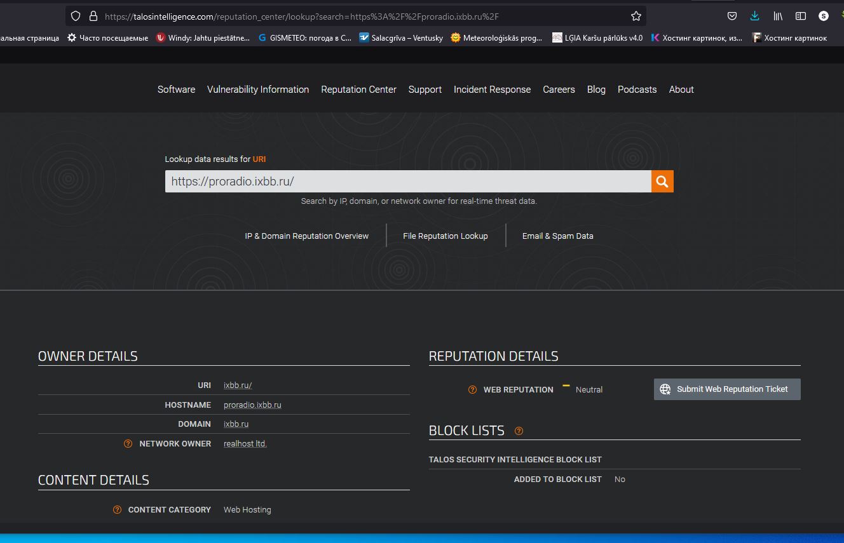844x543 pixels.
Task: Click the Web Reputation help question icon
Action: click(x=472, y=390)
